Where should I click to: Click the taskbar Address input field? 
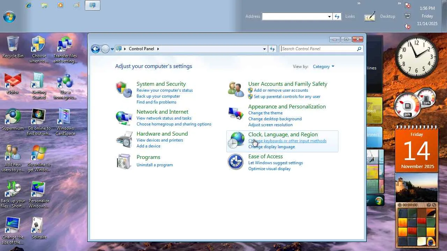pyautogui.click(x=294, y=16)
